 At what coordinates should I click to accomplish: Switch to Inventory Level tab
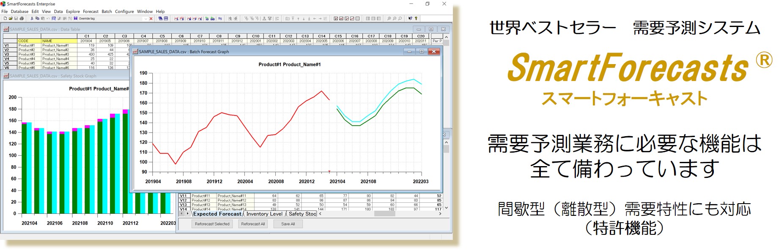coord(264,214)
